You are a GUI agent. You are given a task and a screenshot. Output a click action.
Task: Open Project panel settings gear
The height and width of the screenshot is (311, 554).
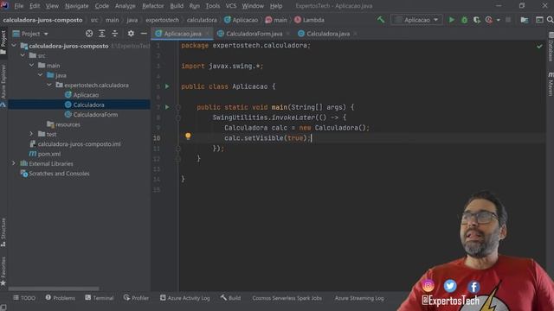pyautogui.click(x=131, y=34)
